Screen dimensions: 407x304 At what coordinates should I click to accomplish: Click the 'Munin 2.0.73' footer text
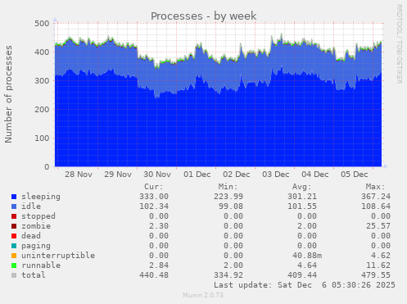203,295
